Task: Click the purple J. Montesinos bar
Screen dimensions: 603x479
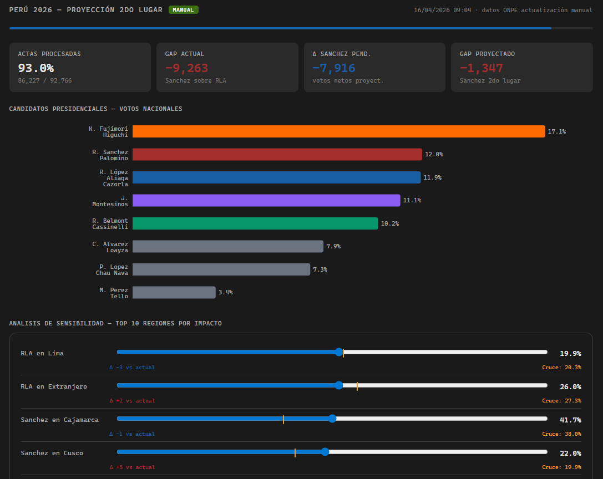Action: 266,200
